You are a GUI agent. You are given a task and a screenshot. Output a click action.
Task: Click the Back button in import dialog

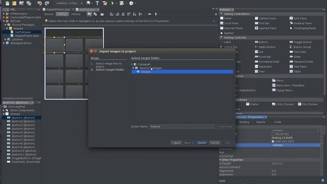pos(176,143)
